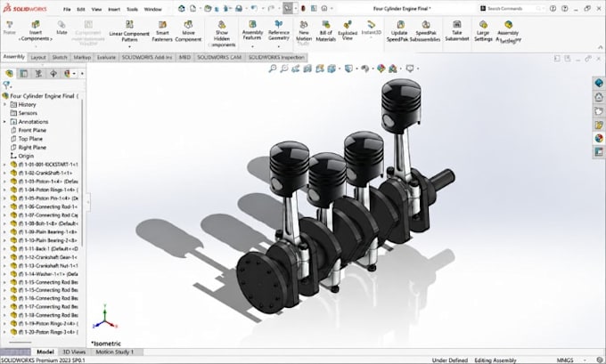Click Show Hidden Components
The width and height of the screenshot is (606, 364).
click(222, 34)
